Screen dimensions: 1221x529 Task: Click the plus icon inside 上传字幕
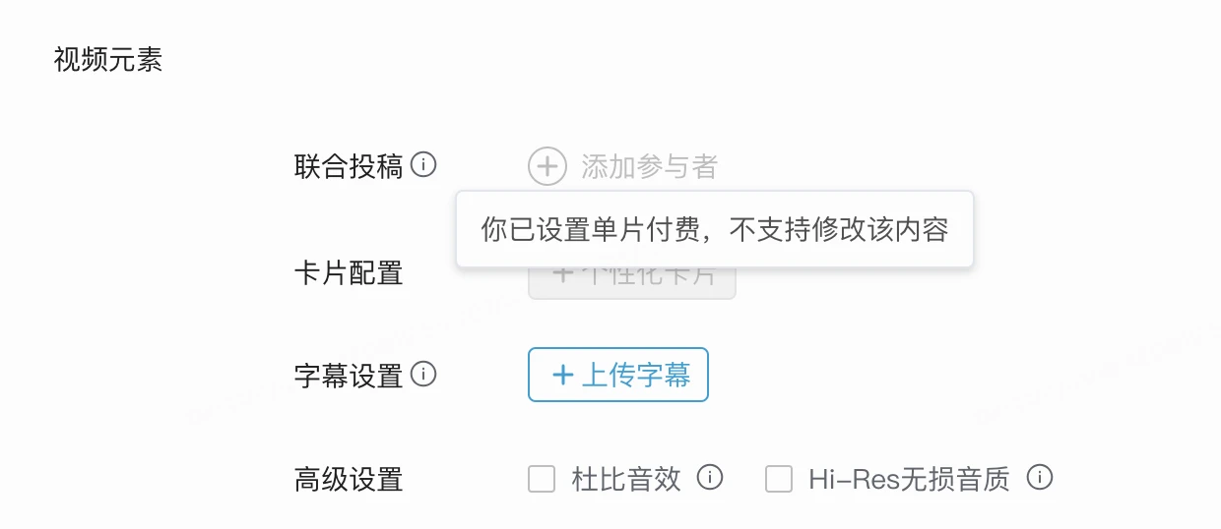click(x=563, y=375)
